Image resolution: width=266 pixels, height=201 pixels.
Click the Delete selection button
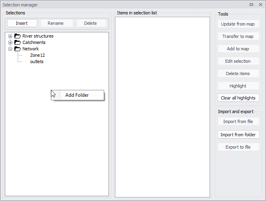click(91, 23)
